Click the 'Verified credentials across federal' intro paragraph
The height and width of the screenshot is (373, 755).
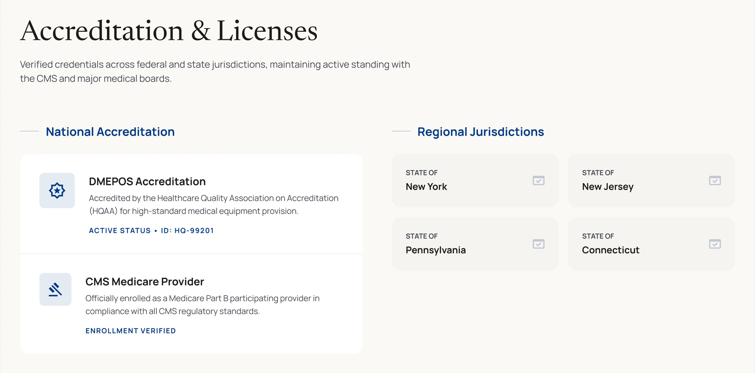tap(215, 71)
